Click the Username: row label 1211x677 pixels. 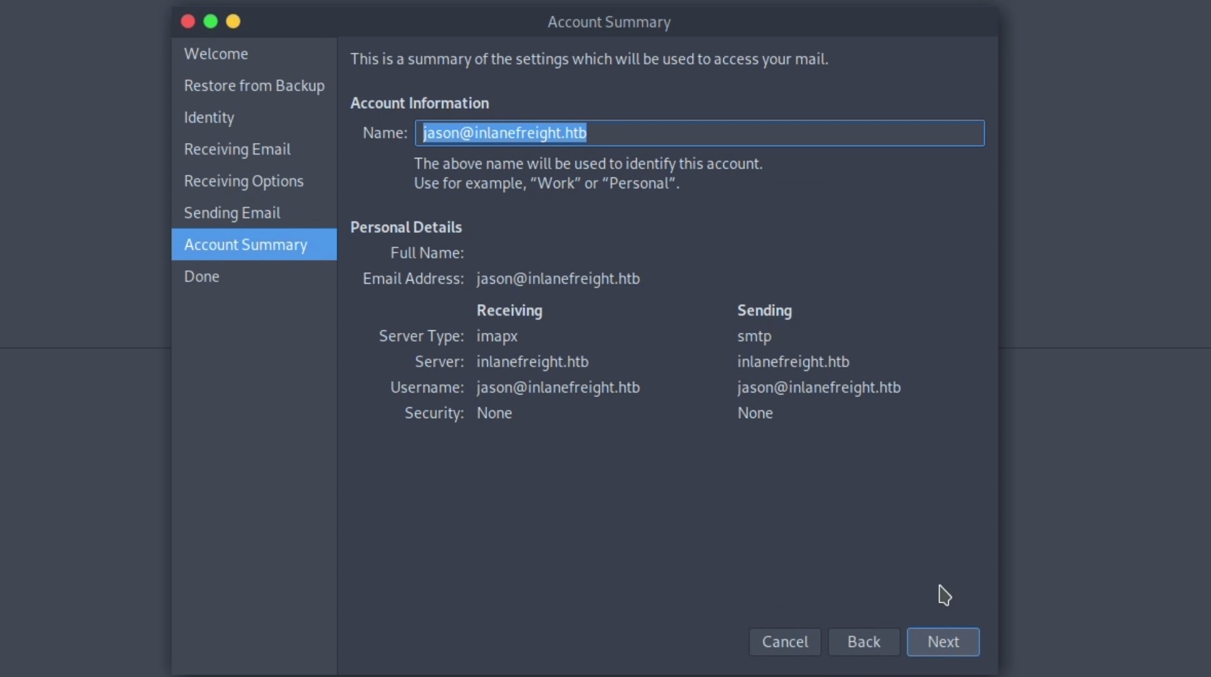click(x=427, y=387)
